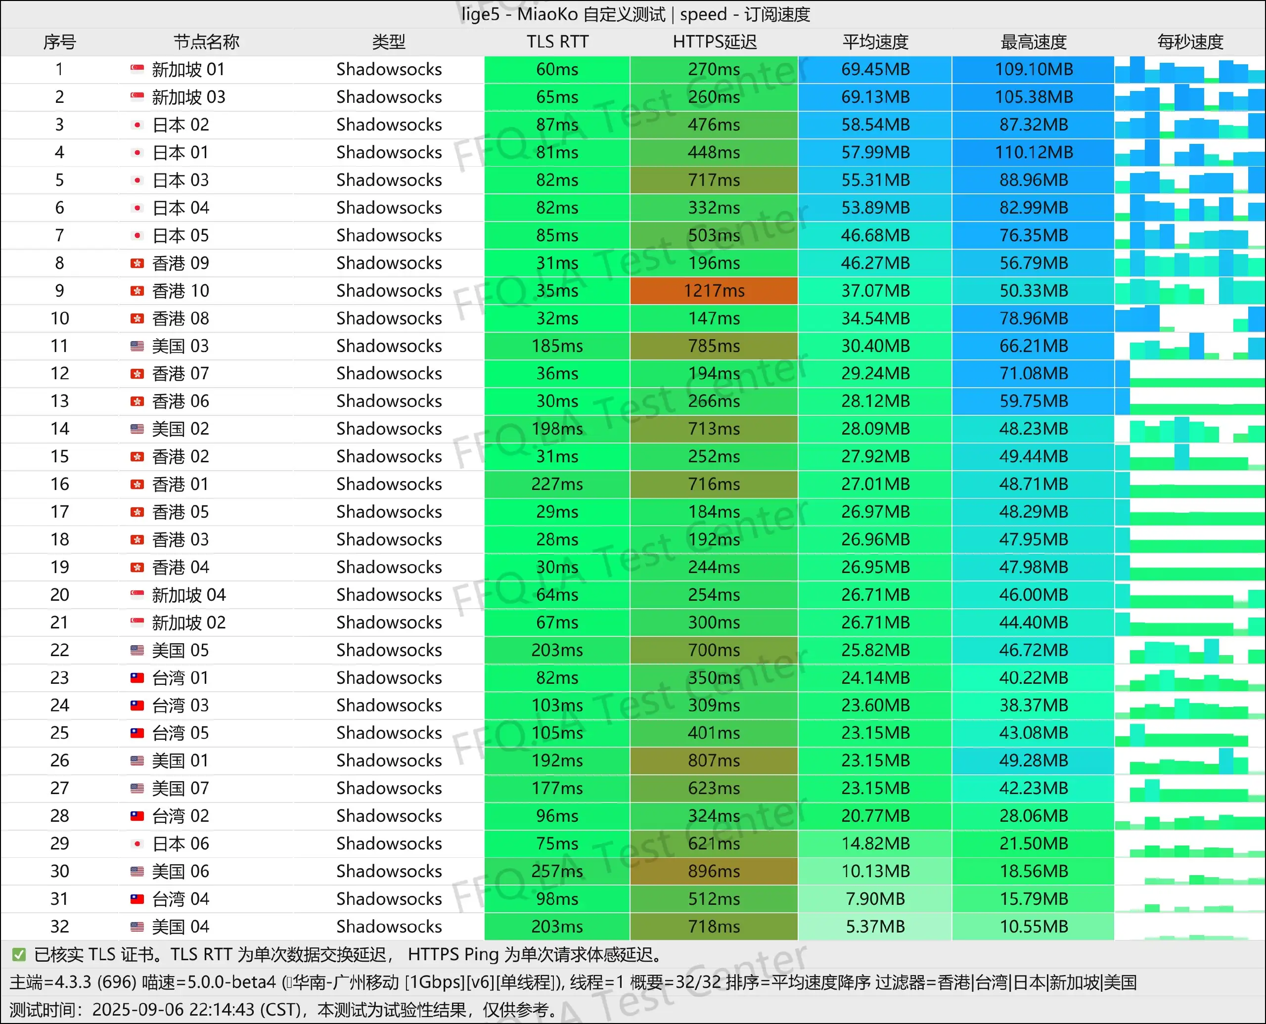
Task: Click the 257ms TLS RTT cell
Action: pyautogui.click(x=557, y=871)
